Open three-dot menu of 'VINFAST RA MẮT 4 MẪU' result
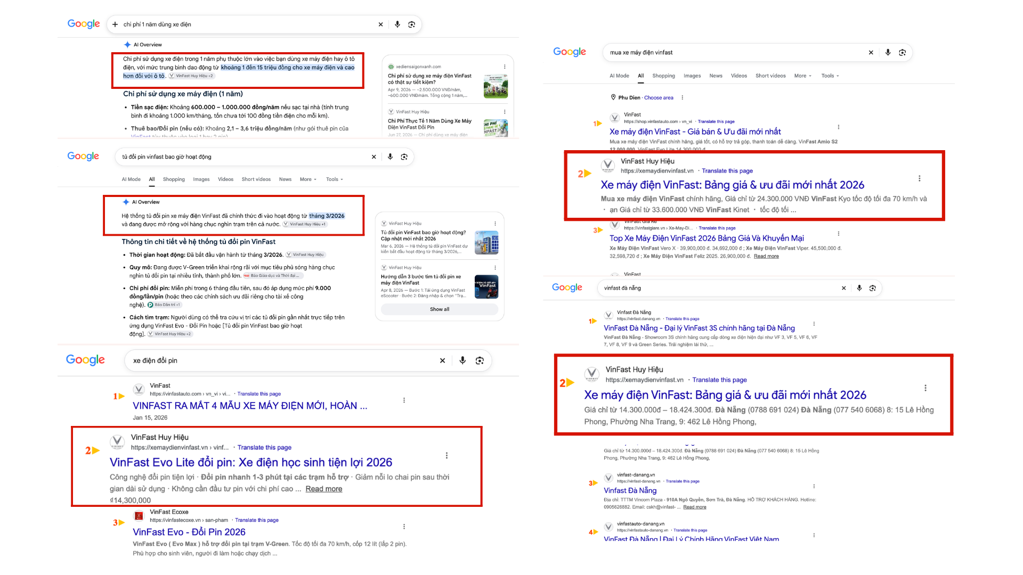 (x=404, y=400)
